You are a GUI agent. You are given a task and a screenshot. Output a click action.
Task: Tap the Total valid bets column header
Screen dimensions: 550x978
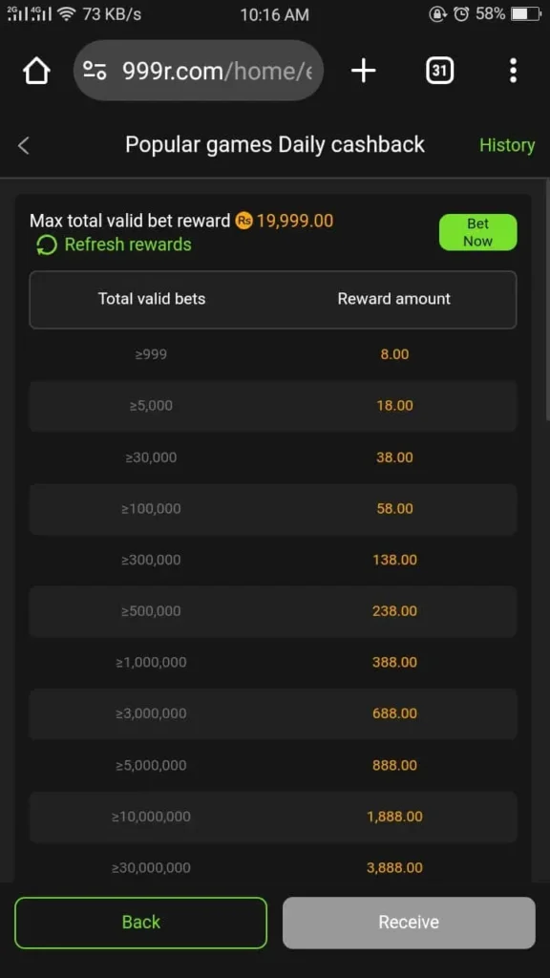[x=152, y=299]
